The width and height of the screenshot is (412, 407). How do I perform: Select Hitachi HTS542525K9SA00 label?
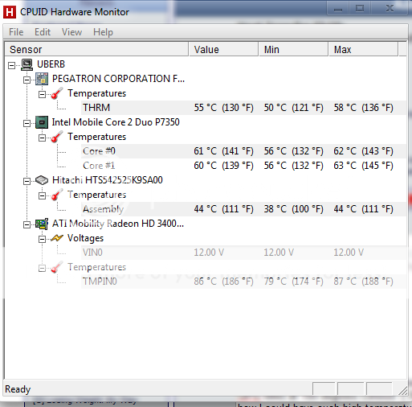pyautogui.click(x=108, y=180)
